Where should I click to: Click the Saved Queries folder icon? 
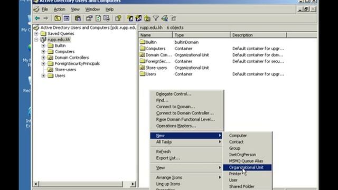43,33
